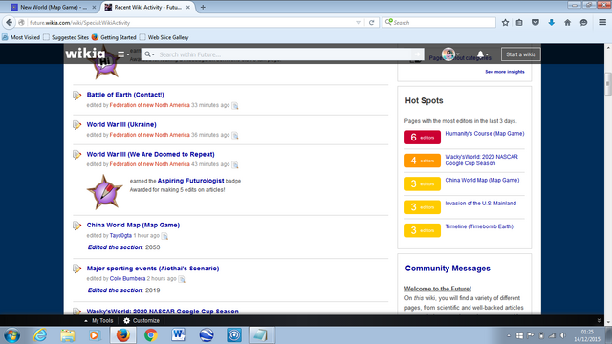Expand the Wikia search scope dropdown

[149, 54]
